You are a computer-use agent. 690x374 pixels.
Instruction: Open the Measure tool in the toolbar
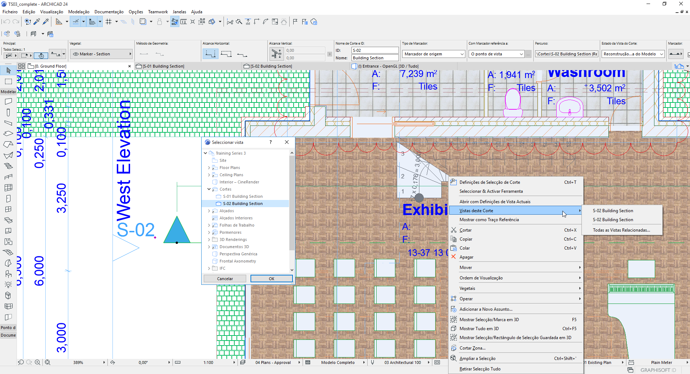(x=184, y=22)
